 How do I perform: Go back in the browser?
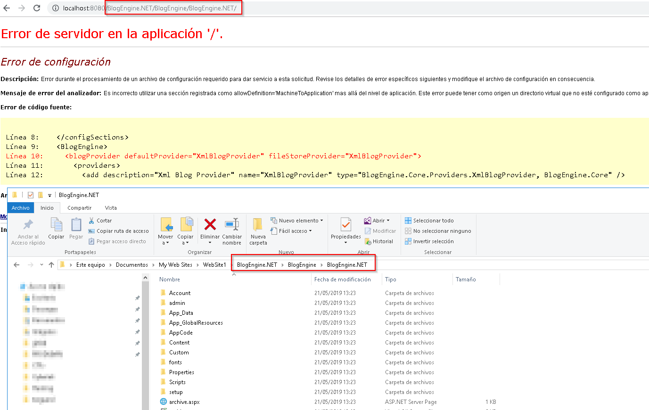(x=7, y=8)
